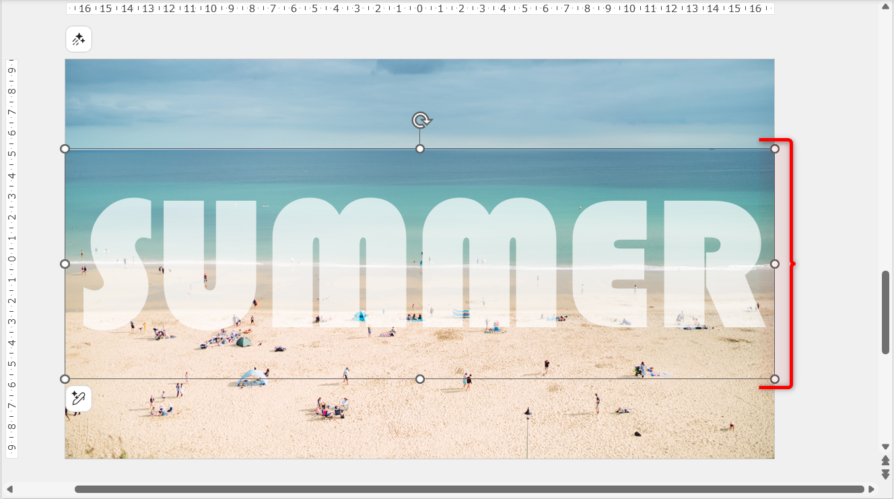Click the vertical scrollbar thumb
The width and height of the screenshot is (894, 499).
[x=886, y=312]
